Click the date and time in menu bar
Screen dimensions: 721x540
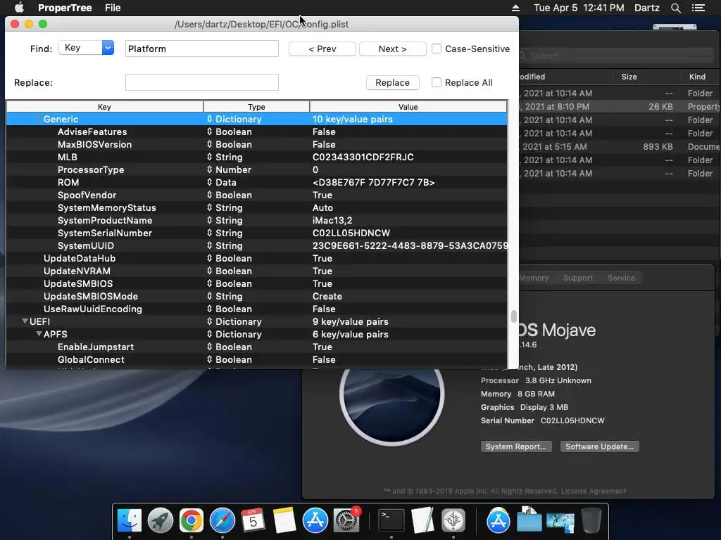tap(579, 8)
